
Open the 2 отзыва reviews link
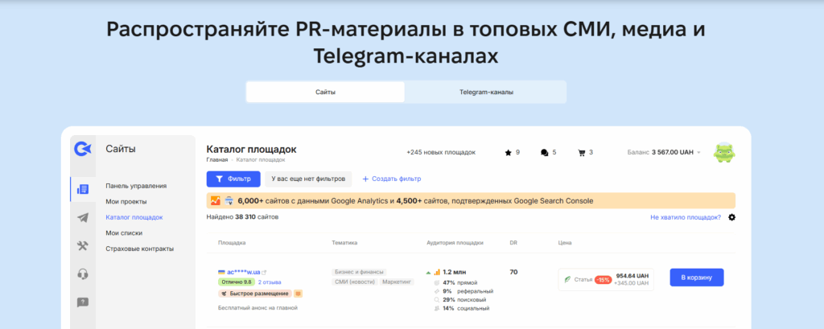click(270, 282)
